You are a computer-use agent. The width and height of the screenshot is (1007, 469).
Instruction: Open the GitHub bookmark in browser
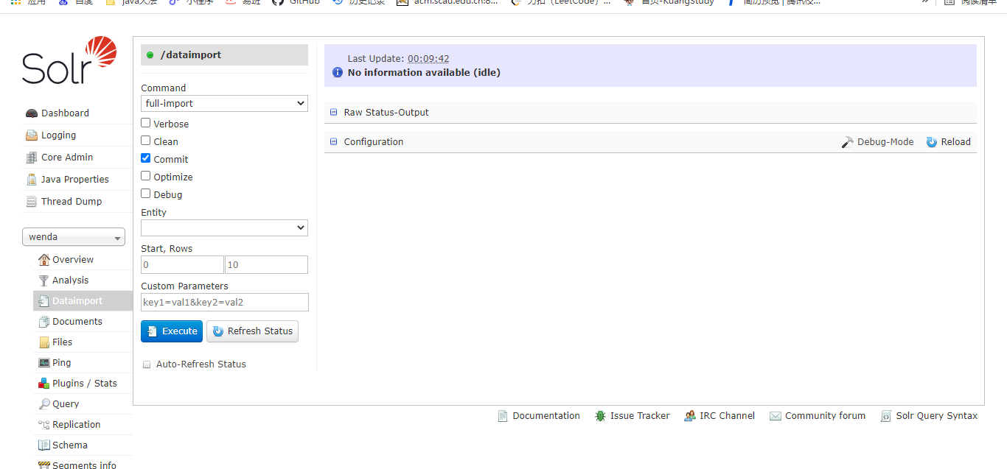pyautogui.click(x=296, y=2)
